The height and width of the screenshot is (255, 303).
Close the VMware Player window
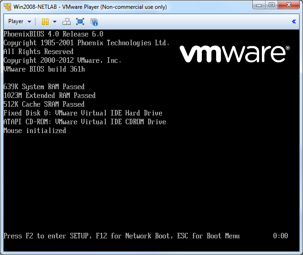tap(289, 5)
